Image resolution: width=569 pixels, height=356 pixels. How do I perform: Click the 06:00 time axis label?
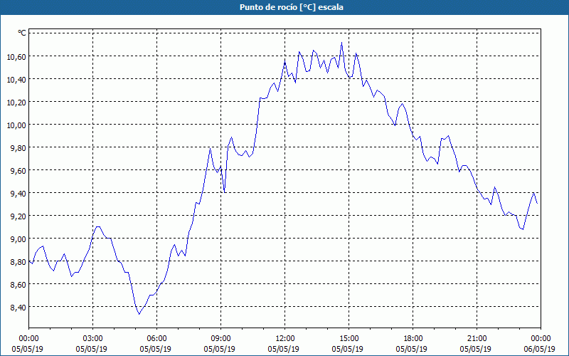pos(156,339)
